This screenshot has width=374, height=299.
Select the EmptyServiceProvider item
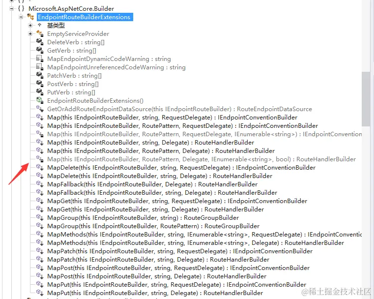[x=78, y=33]
